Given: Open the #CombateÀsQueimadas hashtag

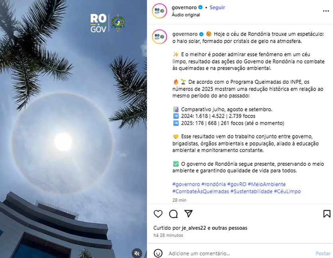Looking at the screenshot, I should pyautogui.click(x=201, y=191).
